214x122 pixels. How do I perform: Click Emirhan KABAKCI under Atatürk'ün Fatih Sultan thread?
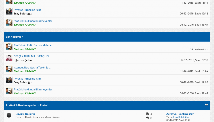24,49
